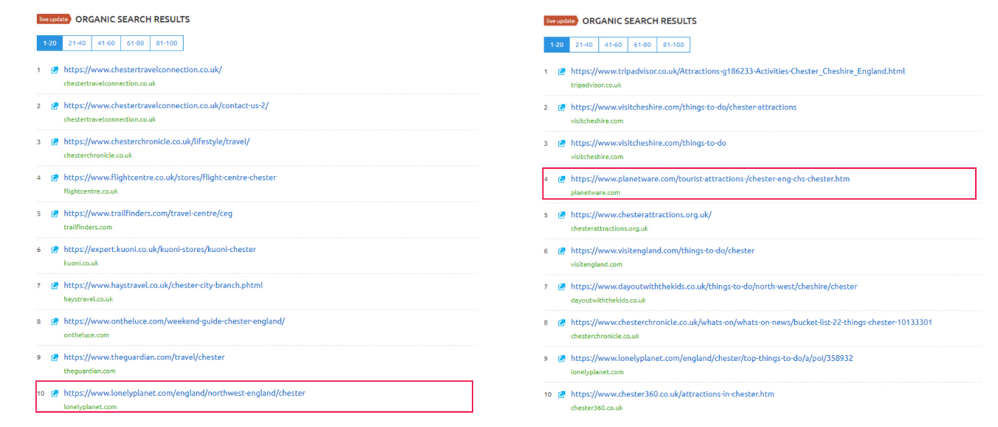Open external link icon for flightcentre.co.uk result
The height and width of the screenshot is (427, 998).
click(x=54, y=178)
